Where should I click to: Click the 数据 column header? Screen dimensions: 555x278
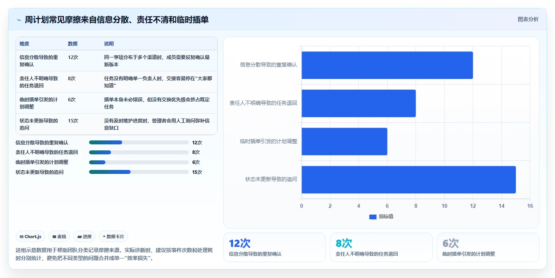[73, 44]
